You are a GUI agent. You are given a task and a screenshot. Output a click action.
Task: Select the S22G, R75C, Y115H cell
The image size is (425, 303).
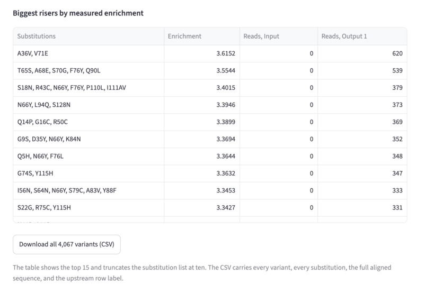(x=88, y=208)
